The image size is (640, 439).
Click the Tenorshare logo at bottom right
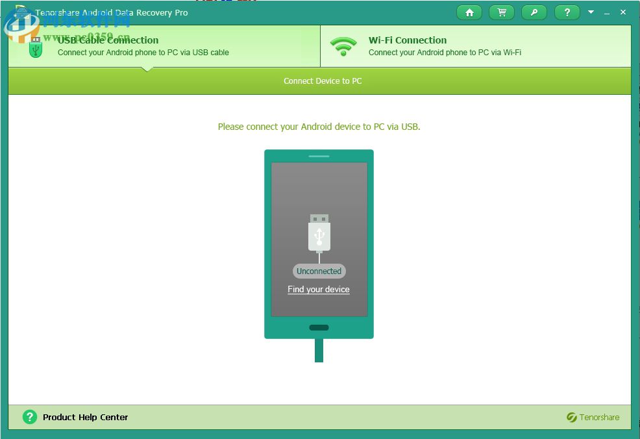pos(572,417)
